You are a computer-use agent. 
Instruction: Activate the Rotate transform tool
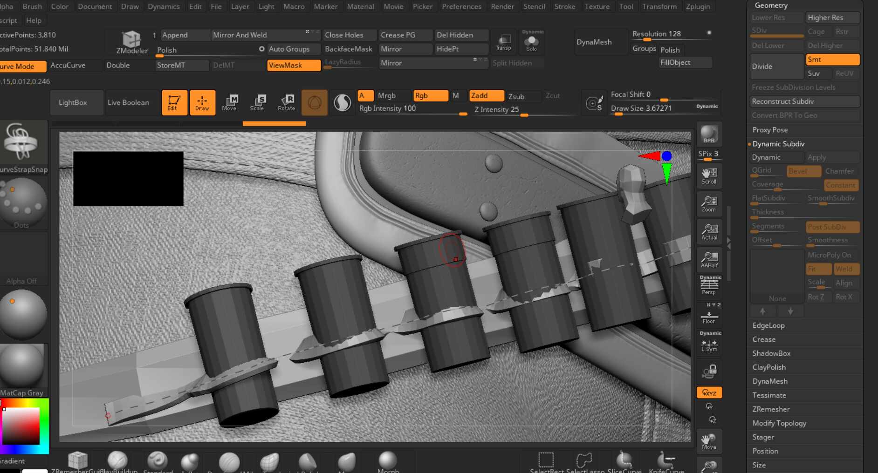pyautogui.click(x=286, y=102)
